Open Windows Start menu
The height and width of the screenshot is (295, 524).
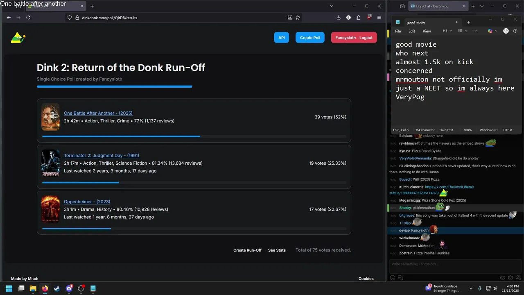pyautogui.click(x=9, y=288)
